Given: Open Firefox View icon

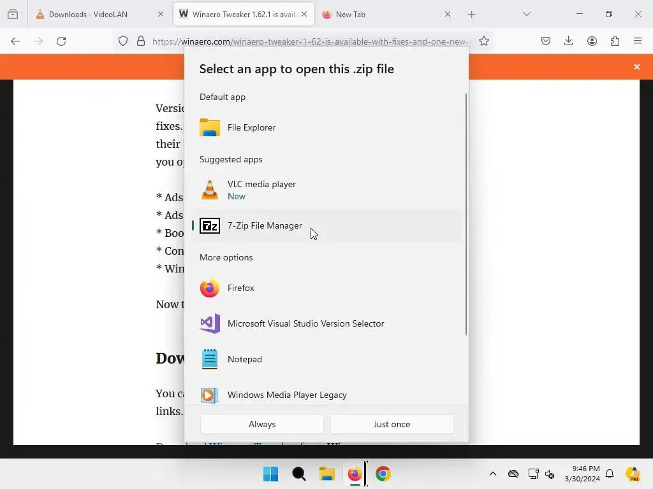Looking at the screenshot, I should [x=13, y=14].
